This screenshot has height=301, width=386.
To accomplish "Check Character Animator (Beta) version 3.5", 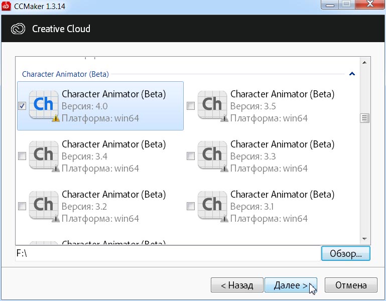I will tap(191, 106).
